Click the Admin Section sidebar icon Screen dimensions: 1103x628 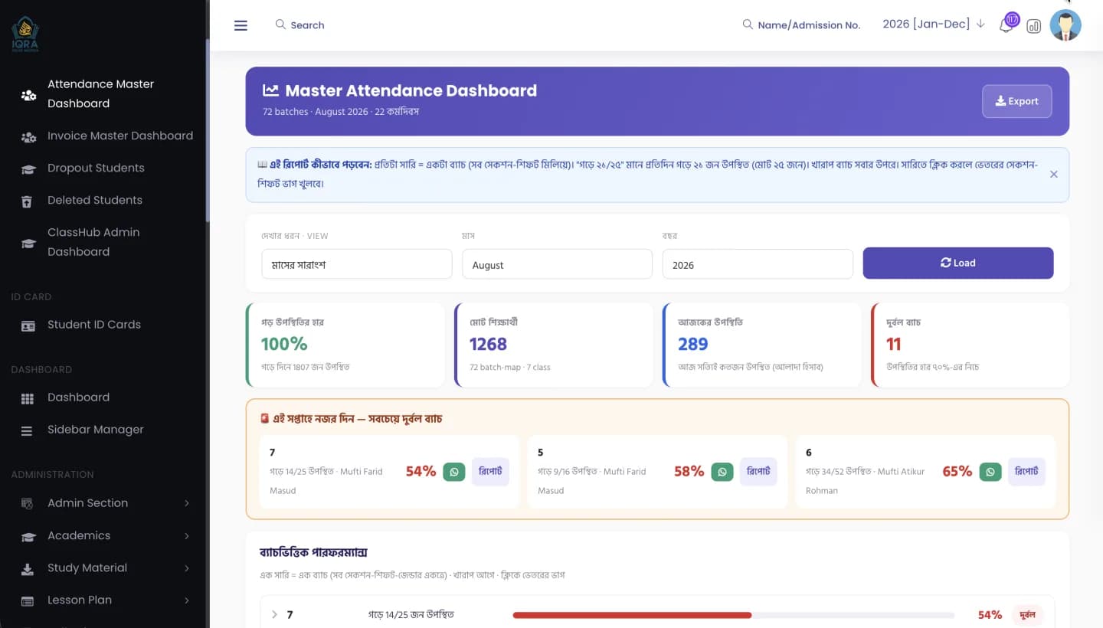tap(28, 504)
